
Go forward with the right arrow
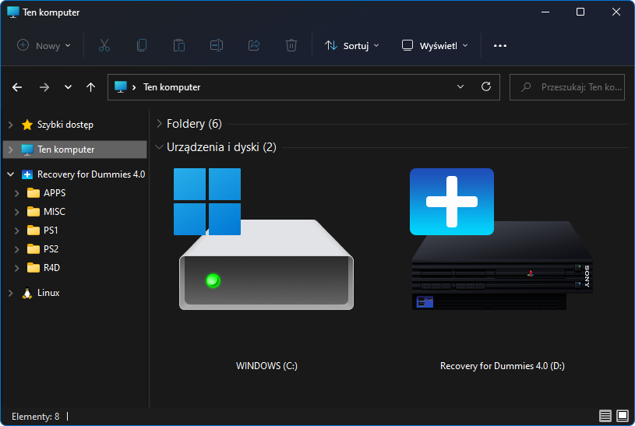[44, 87]
